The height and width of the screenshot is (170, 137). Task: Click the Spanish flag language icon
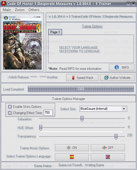pos(72,157)
